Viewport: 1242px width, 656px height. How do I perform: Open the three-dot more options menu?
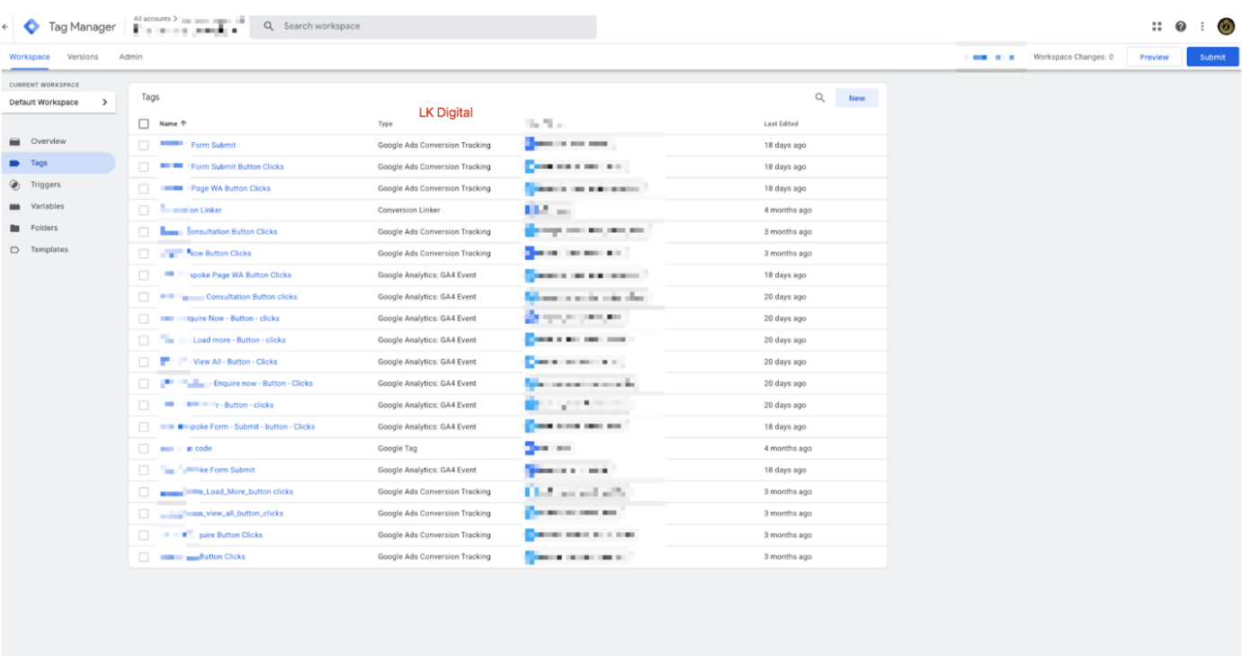[x=1202, y=27]
